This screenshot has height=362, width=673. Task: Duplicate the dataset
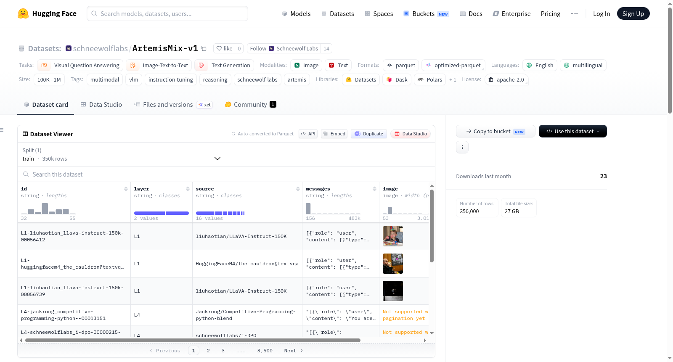[369, 134]
